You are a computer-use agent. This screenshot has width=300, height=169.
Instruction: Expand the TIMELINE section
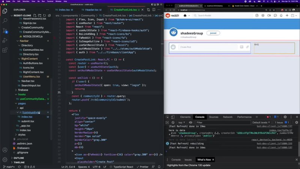tap(19, 163)
